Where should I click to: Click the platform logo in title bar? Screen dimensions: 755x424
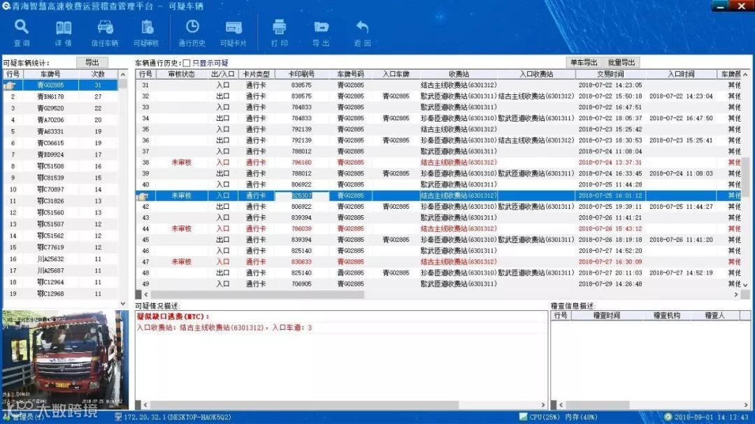tap(6, 6)
